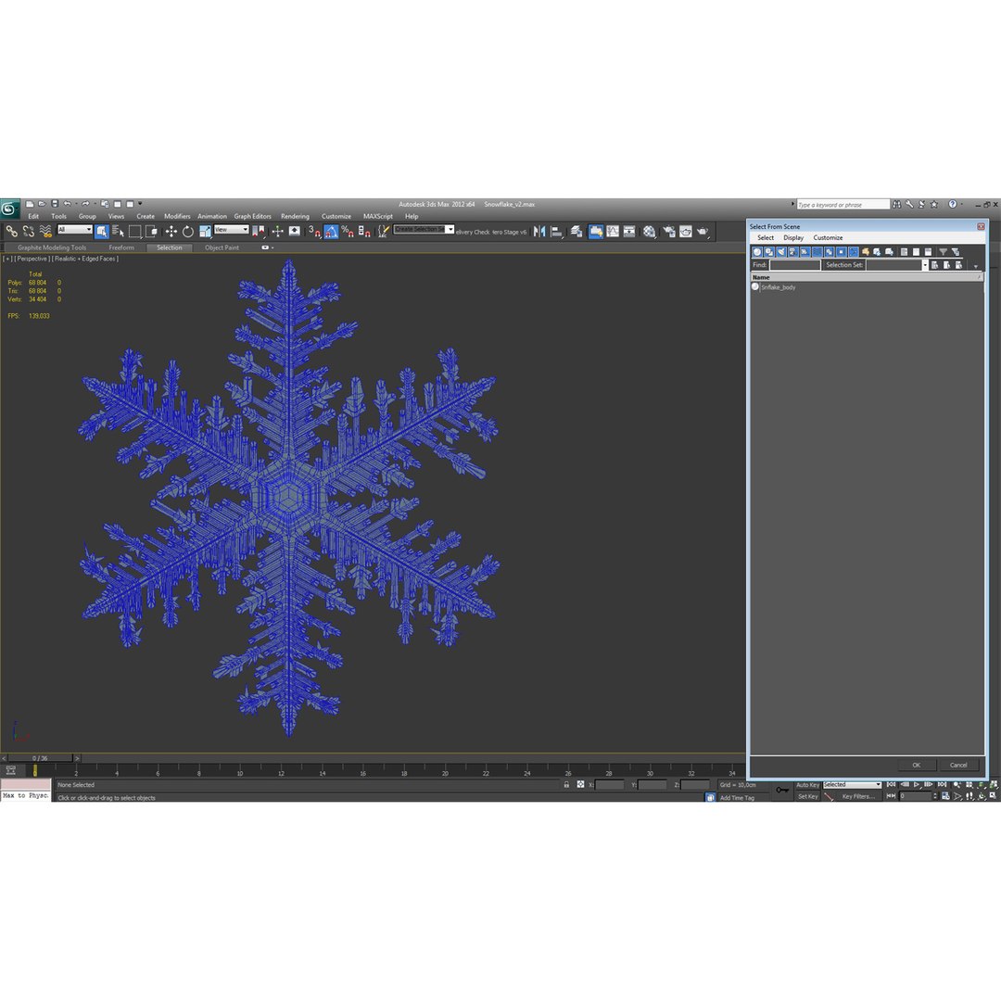
Task: Choose the Rectangular Selection Region tool
Action: [134, 231]
